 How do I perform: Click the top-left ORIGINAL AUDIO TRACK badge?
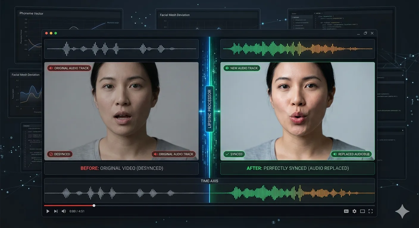click(x=69, y=68)
